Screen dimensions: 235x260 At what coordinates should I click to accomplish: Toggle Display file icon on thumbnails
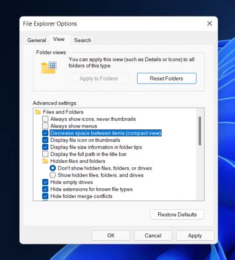point(45,140)
